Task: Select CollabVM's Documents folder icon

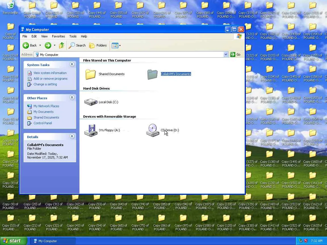Action: click(152, 74)
